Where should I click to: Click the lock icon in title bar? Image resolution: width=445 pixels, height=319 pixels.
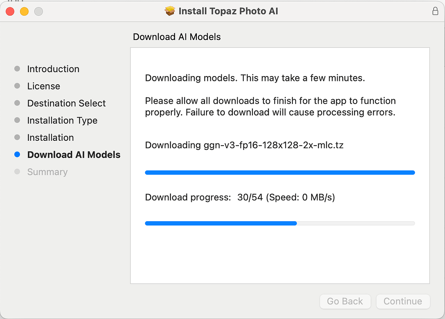point(435,11)
